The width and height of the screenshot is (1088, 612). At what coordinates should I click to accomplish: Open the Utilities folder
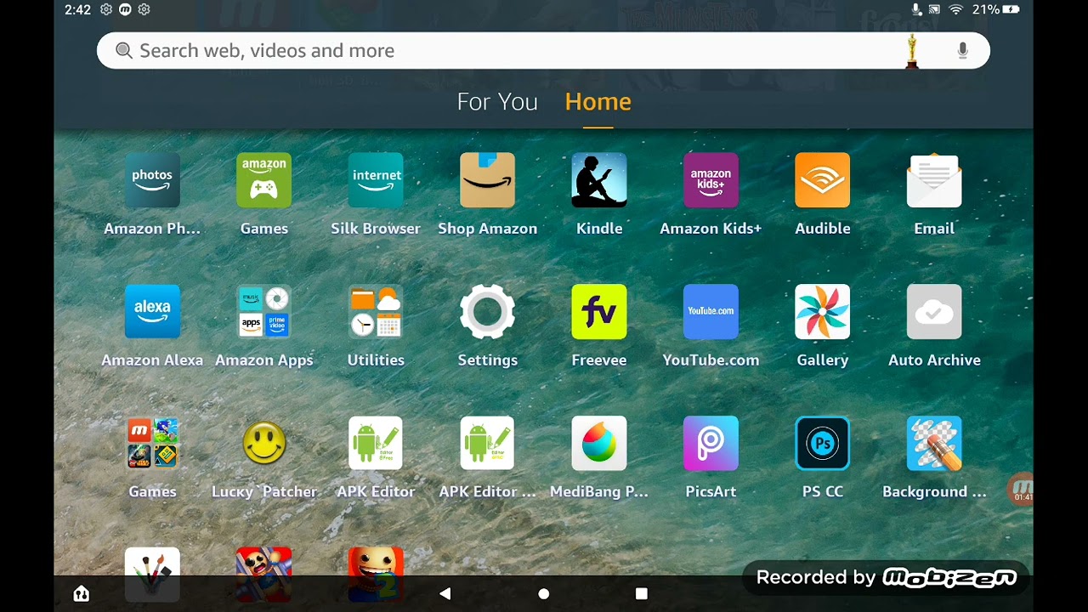[x=376, y=312]
